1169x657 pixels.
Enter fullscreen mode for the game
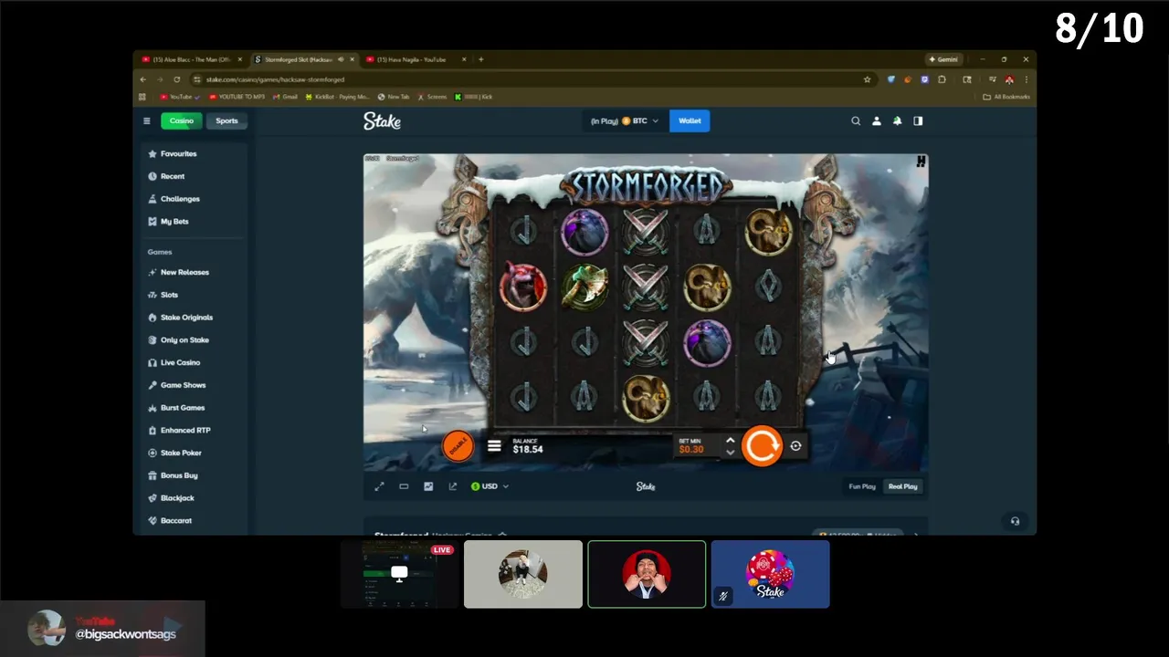[379, 486]
